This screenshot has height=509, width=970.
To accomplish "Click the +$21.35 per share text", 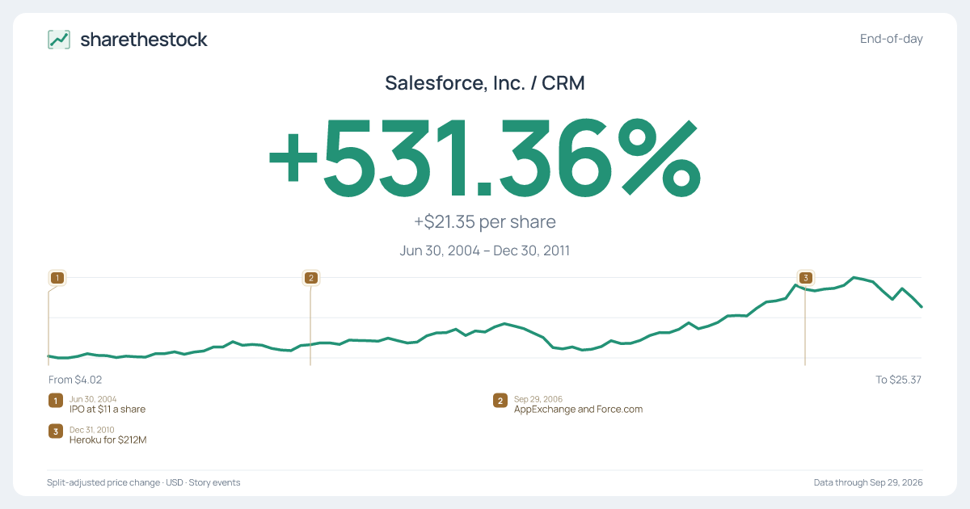I will point(485,222).
